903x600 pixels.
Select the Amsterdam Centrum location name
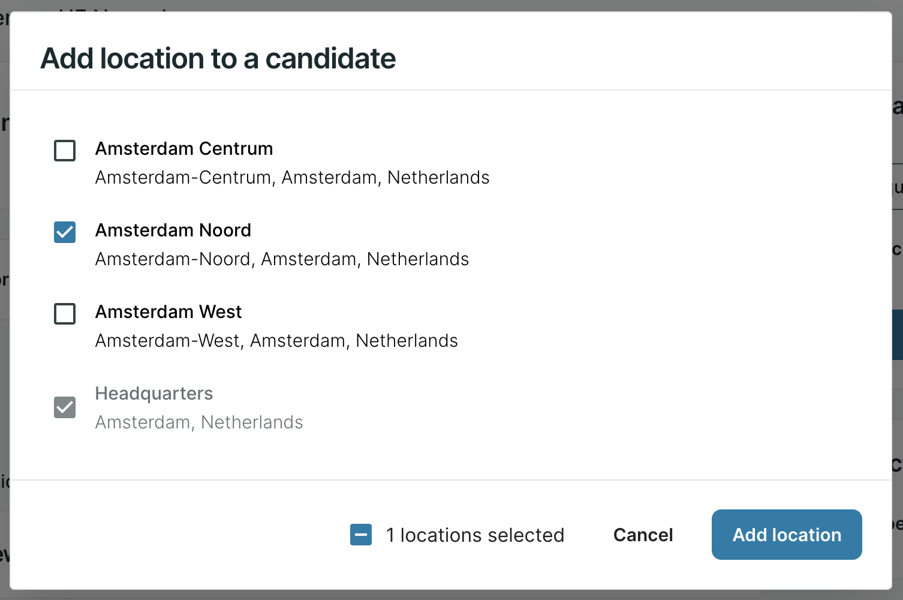[x=184, y=149]
